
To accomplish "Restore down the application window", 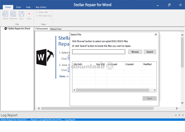I will point(169,5).
